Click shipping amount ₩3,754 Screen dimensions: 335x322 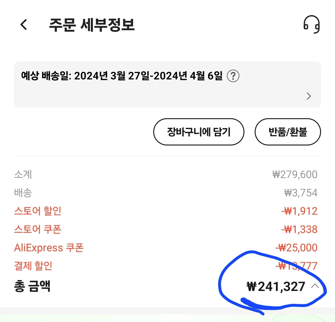[x=301, y=193]
